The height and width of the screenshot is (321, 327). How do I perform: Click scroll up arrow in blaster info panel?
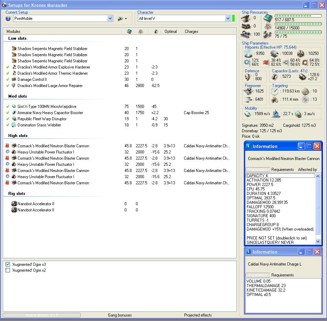tap(318, 176)
